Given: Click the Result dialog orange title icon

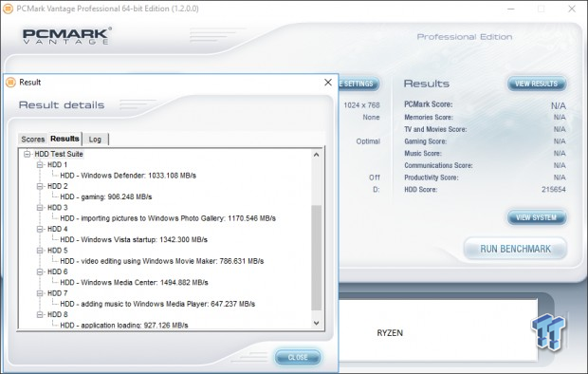Looking at the screenshot, I should coord(10,83).
